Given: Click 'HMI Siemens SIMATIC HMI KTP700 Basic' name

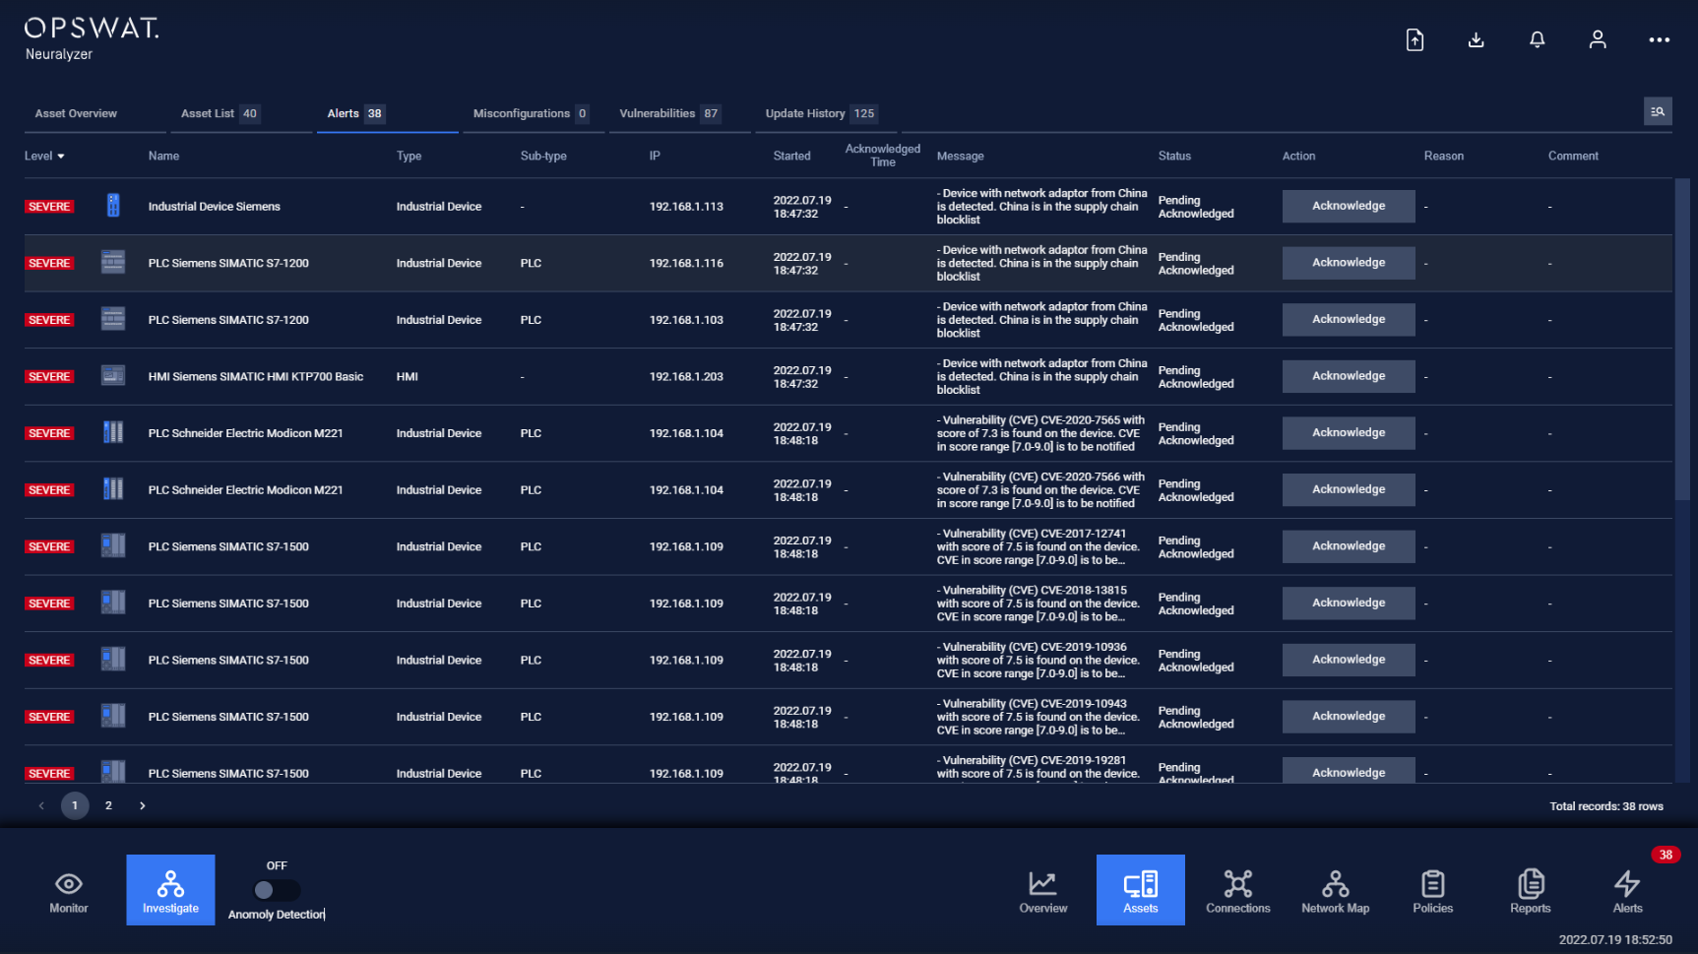Looking at the screenshot, I should (x=256, y=376).
